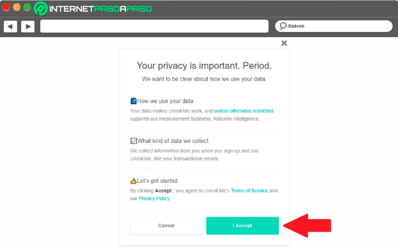This screenshot has height=249, width=398.
Task: Click the chart icon beside "What kind of data"
Action: tap(133, 141)
